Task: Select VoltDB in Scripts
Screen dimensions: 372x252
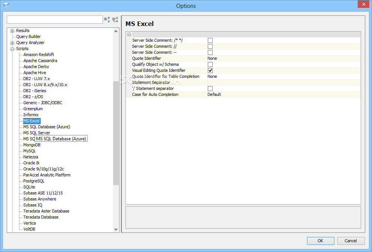Action: [29, 229]
